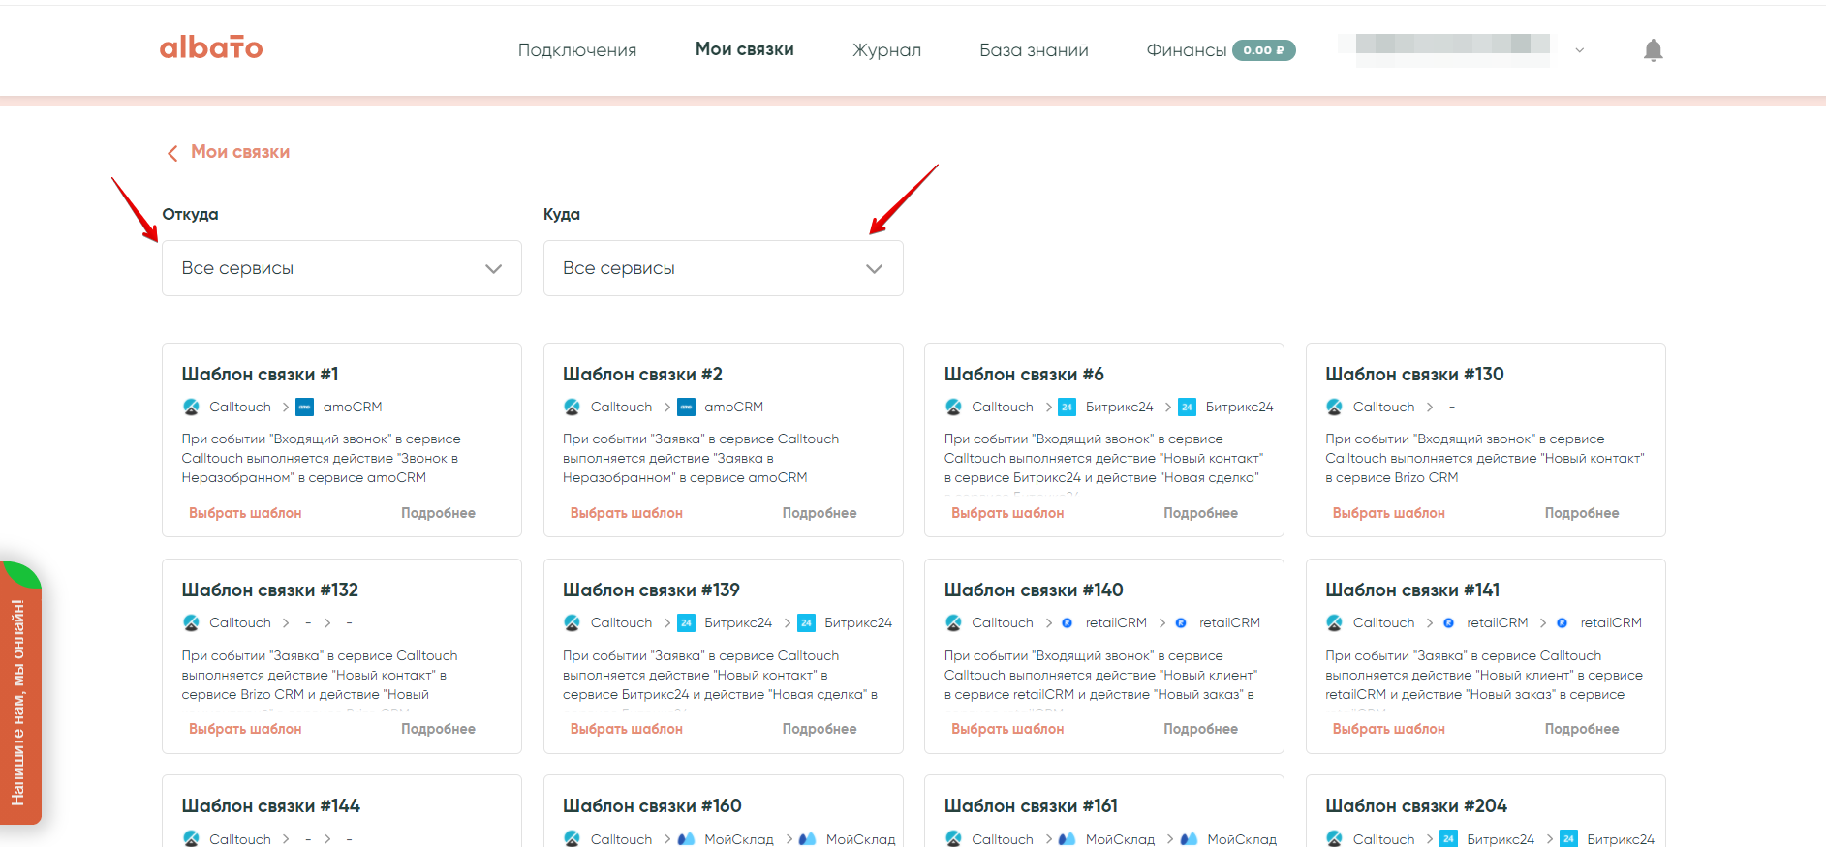Click Calltouch icon in Шаблон связки #132

pyautogui.click(x=191, y=622)
